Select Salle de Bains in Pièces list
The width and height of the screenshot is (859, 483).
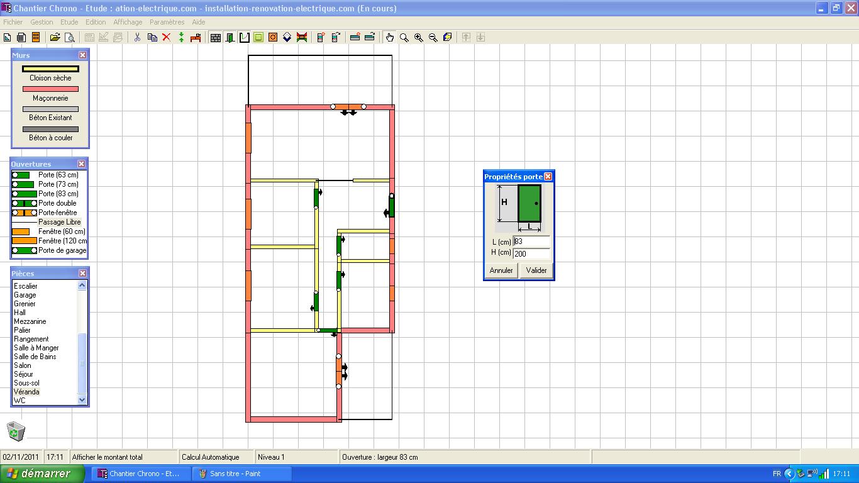tap(35, 357)
